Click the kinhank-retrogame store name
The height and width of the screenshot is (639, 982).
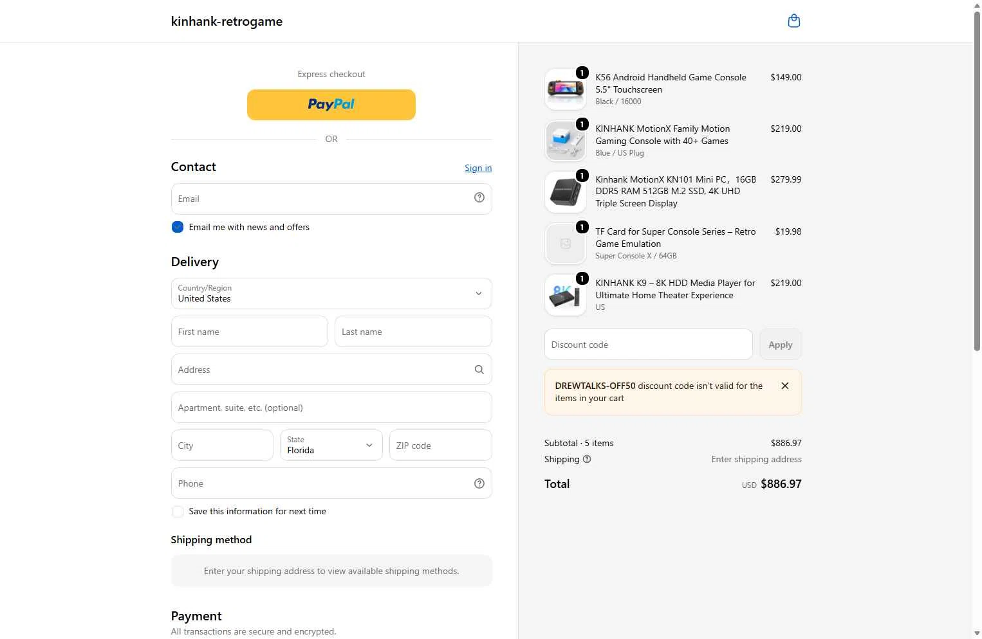point(227,21)
